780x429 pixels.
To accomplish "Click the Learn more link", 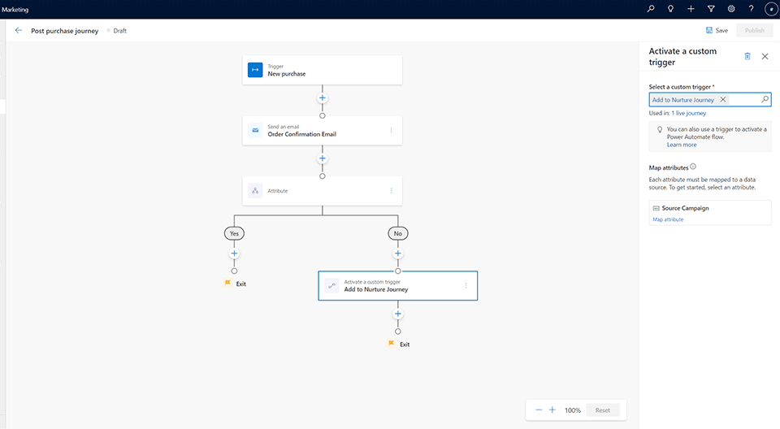I will coord(681,145).
